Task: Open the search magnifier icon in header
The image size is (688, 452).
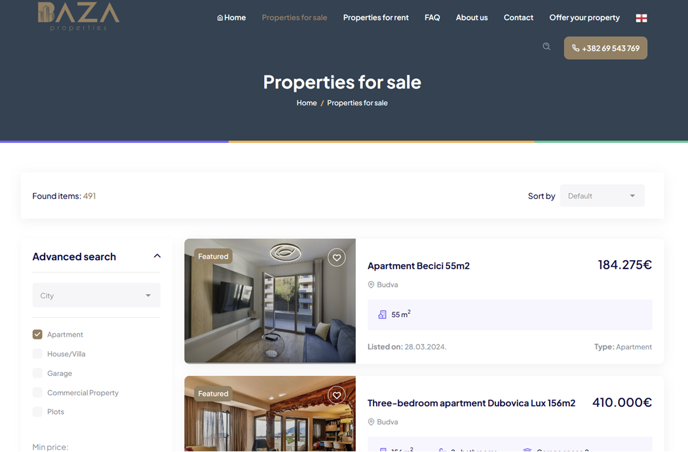Action: pyautogui.click(x=546, y=47)
